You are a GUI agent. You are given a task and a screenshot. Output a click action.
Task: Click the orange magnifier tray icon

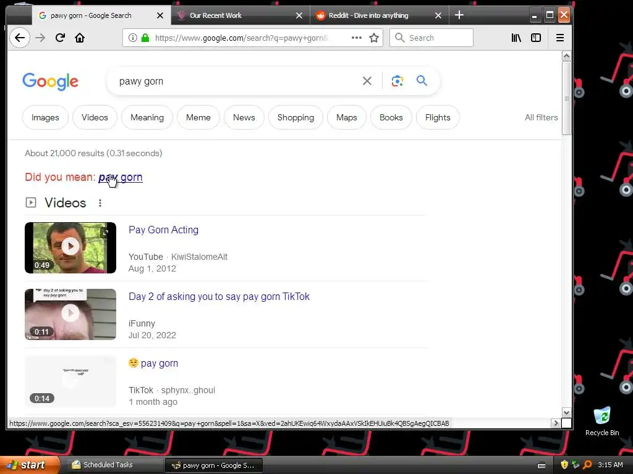(x=587, y=465)
